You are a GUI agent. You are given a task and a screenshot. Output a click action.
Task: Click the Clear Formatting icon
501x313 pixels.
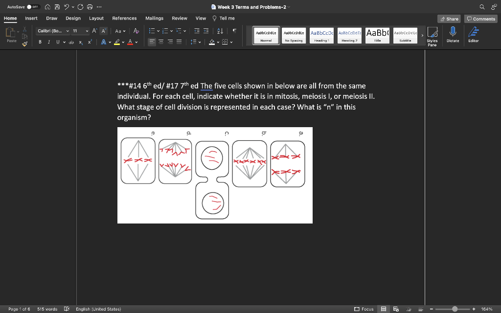[x=136, y=31]
